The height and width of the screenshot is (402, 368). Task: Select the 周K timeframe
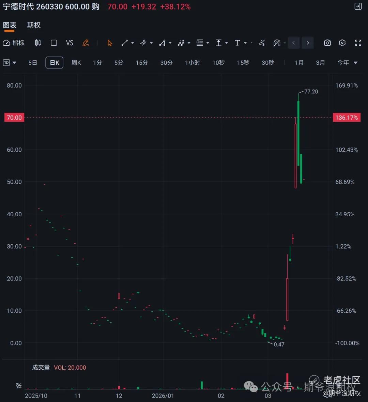click(76, 63)
